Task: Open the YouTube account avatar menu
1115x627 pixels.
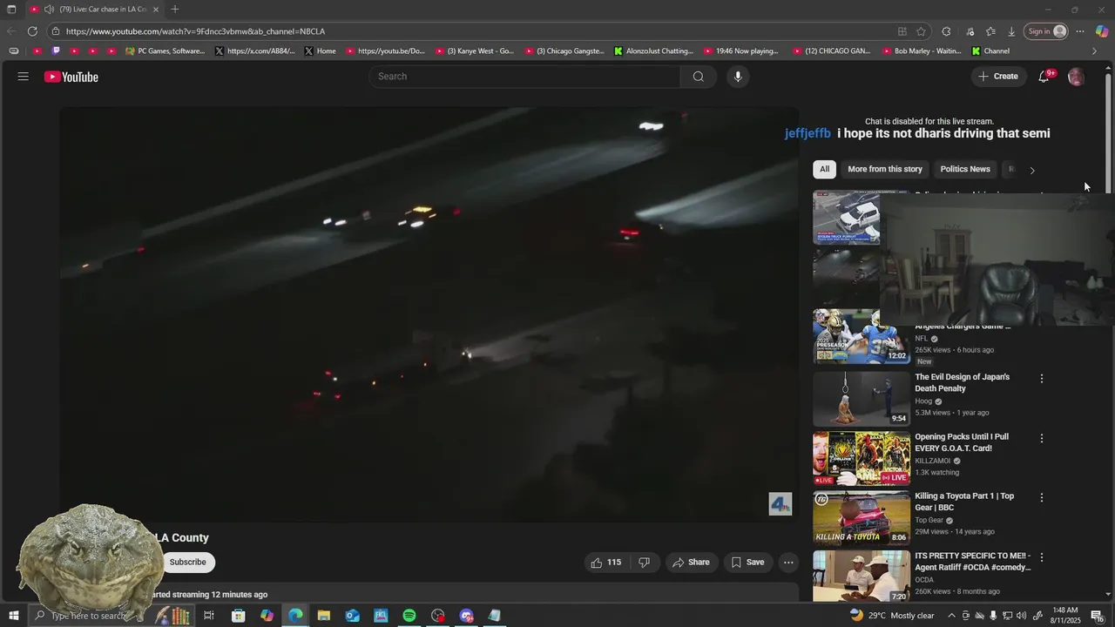Action: (1076, 77)
